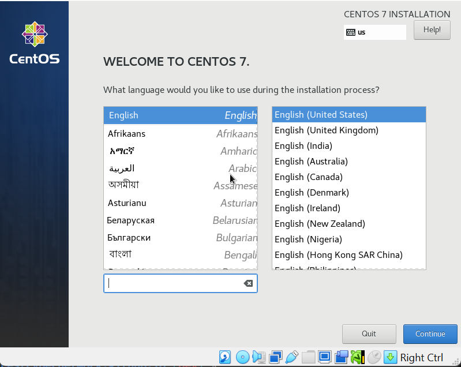Click the green arrow keyboard capture icon
Image resolution: width=461 pixels, height=367 pixels.
coord(391,357)
